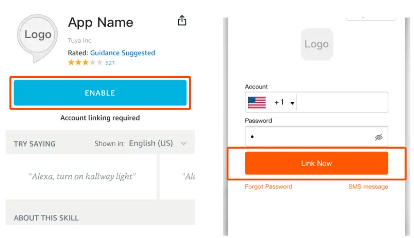Focus the Password input field

311,137
